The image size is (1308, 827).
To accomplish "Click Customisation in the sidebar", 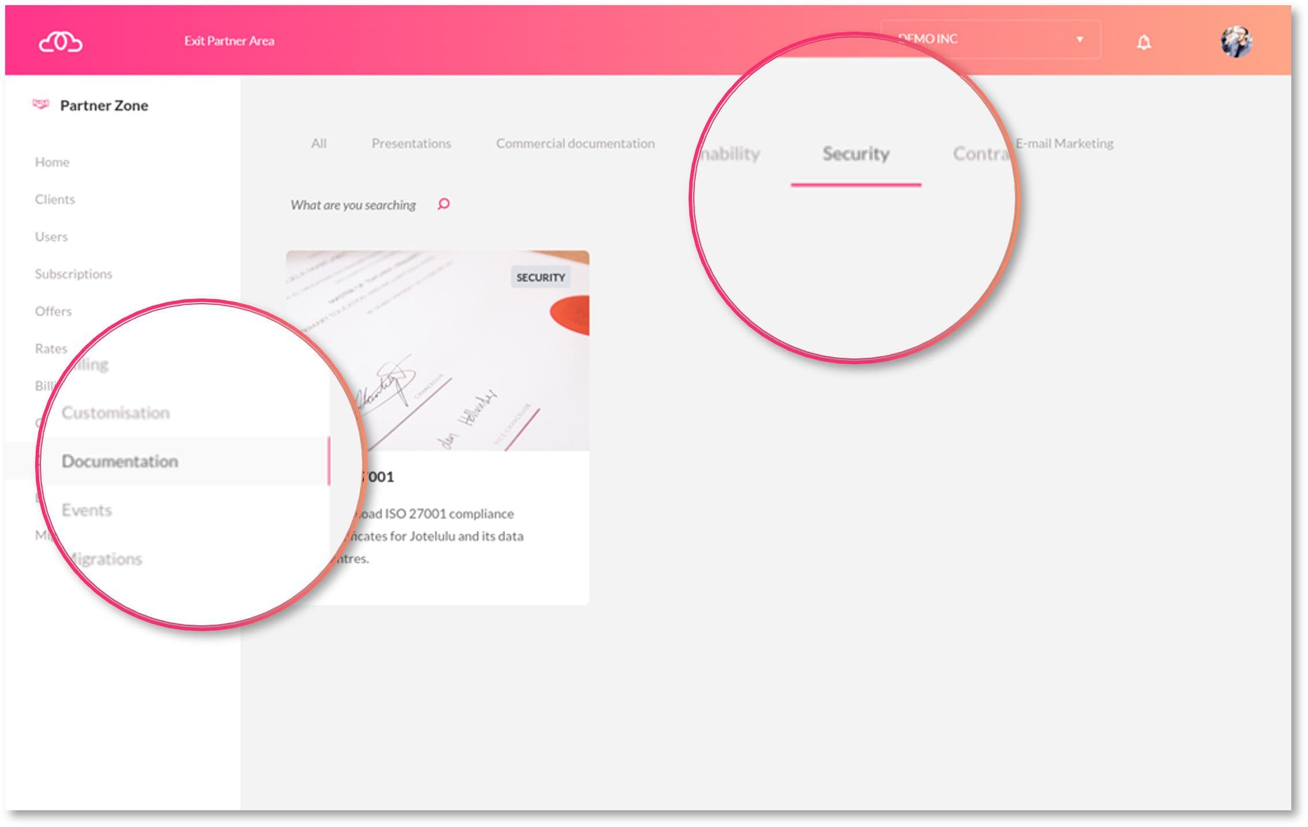I will tap(114, 413).
